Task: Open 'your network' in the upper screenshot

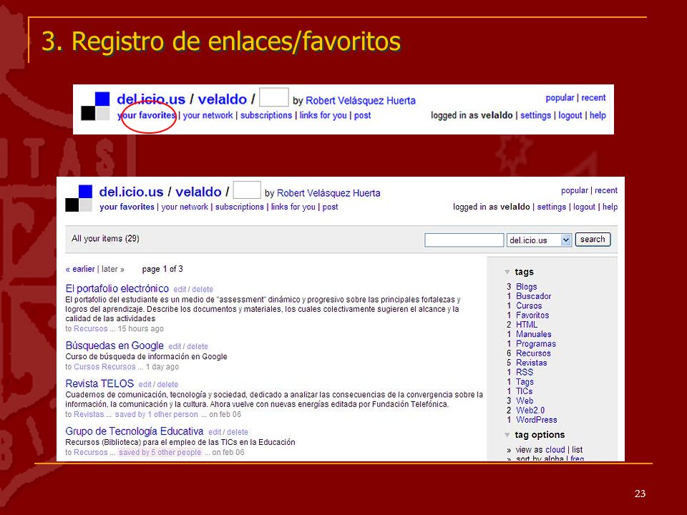Action: tap(208, 115)
